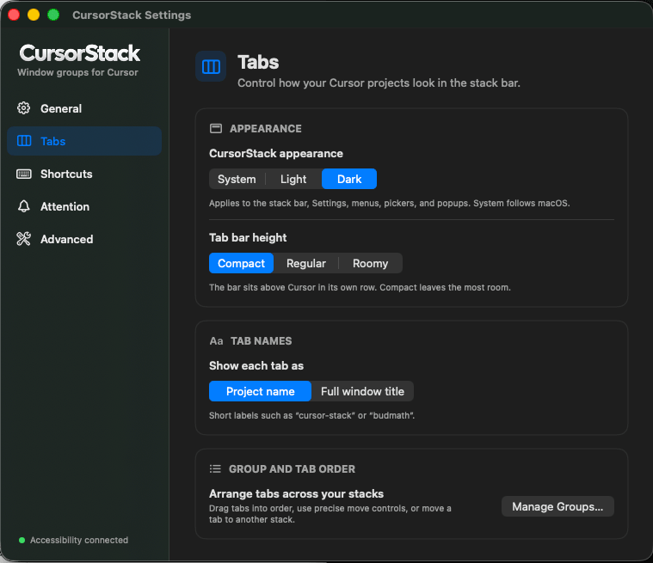Click the list icon beside Group and Tab Order
This screenshot has width=653, height=563.
[x=215, y=469]
